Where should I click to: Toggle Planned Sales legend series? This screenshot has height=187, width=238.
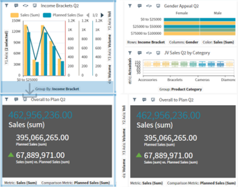click(63, 15)
